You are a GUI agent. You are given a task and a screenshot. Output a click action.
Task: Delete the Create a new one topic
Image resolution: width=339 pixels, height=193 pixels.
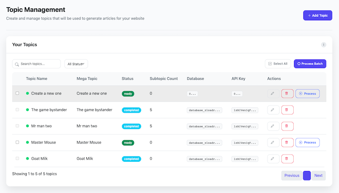287,93
